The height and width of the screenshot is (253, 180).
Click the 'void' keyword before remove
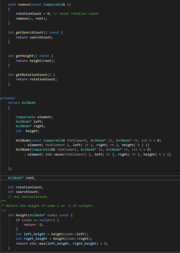coord(12,5)
